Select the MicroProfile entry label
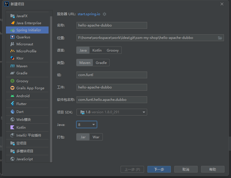The image size is (231, 178). click(x=26, y=51)
